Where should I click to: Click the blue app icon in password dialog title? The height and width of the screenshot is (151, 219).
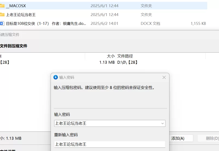tap(56, 77)
